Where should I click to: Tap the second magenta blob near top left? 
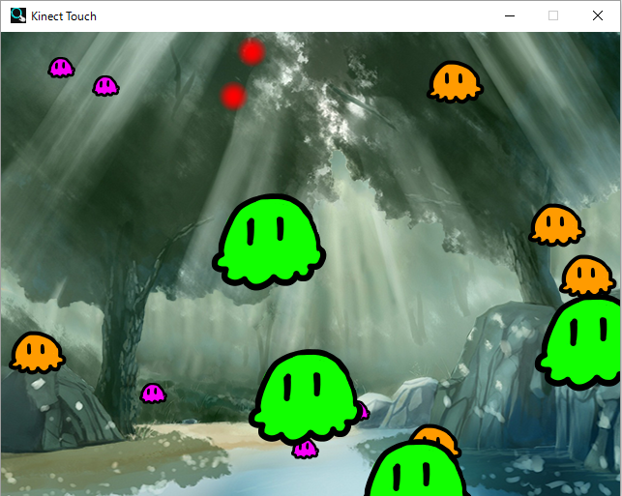tap(105, 86)
